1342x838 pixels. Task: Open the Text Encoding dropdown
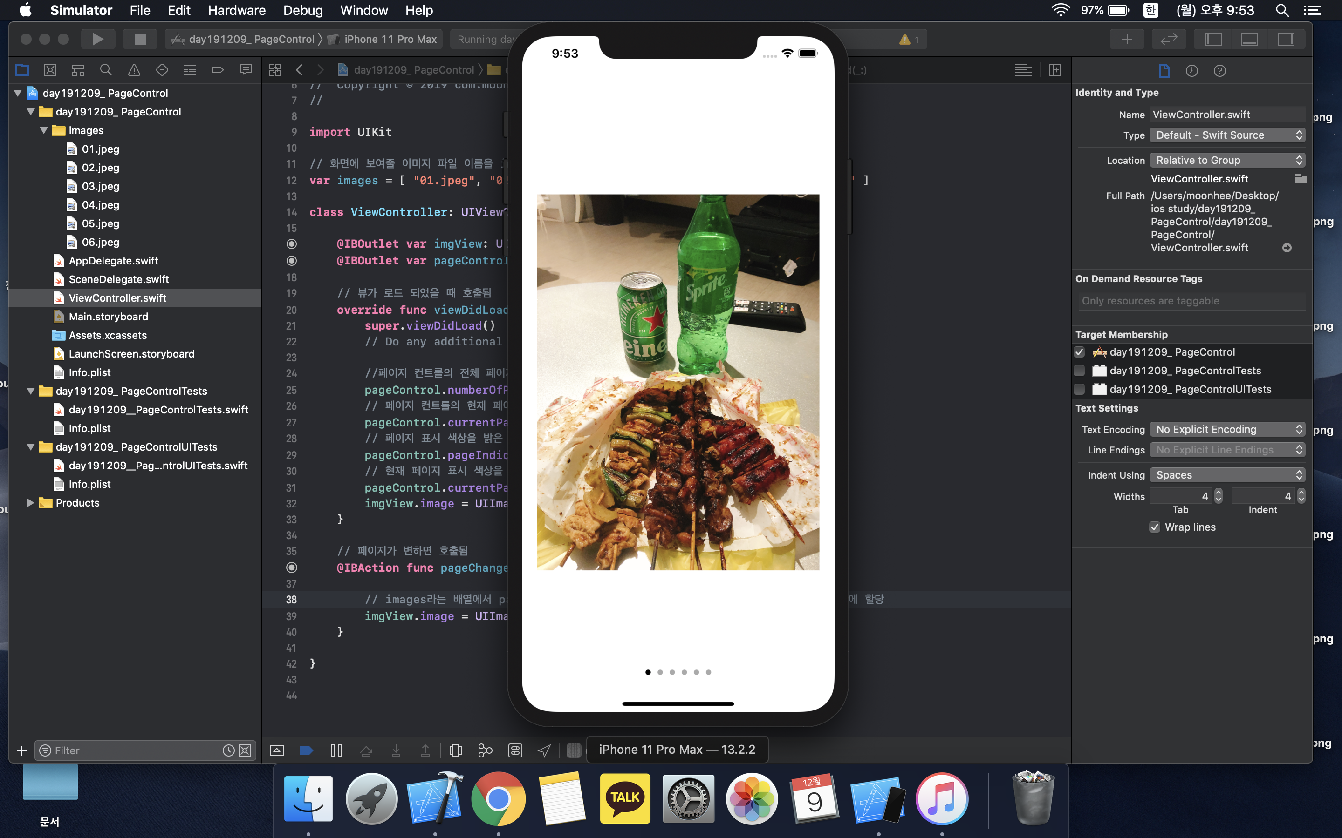pyautogui.click(x=1226, y=430)
